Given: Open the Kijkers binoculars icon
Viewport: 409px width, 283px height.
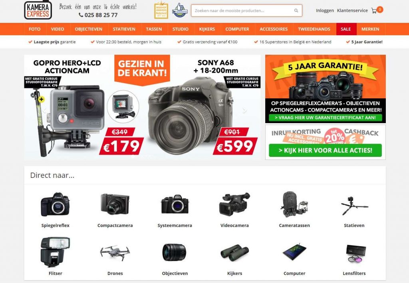Looking at the screenshot, I should tap(234, 253).
